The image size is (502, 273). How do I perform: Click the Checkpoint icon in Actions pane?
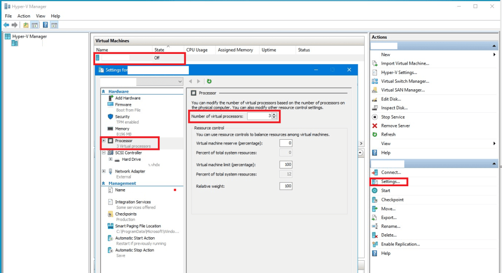click(x=375, y=199)
